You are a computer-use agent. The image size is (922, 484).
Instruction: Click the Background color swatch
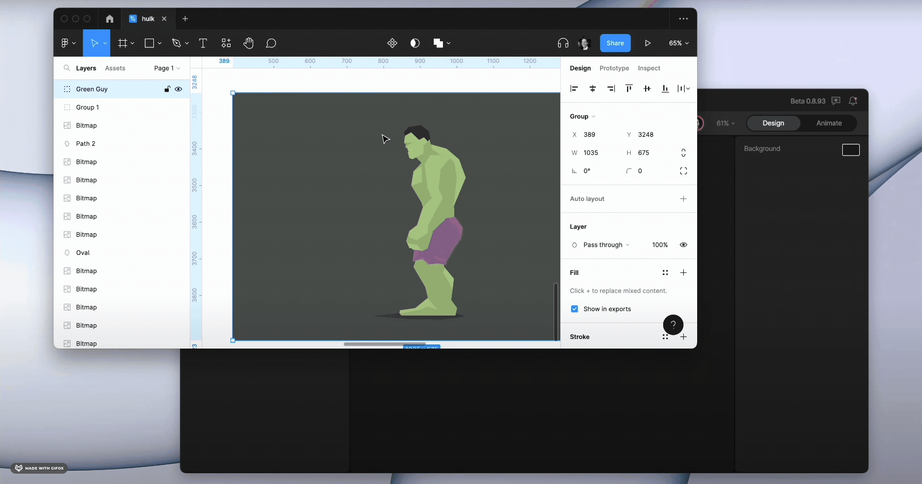850,150
